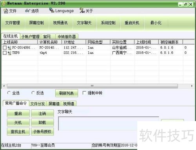Open 文件管理 toolbar function
The width and height of the screenshot is (196, 150).
point(13,23)
